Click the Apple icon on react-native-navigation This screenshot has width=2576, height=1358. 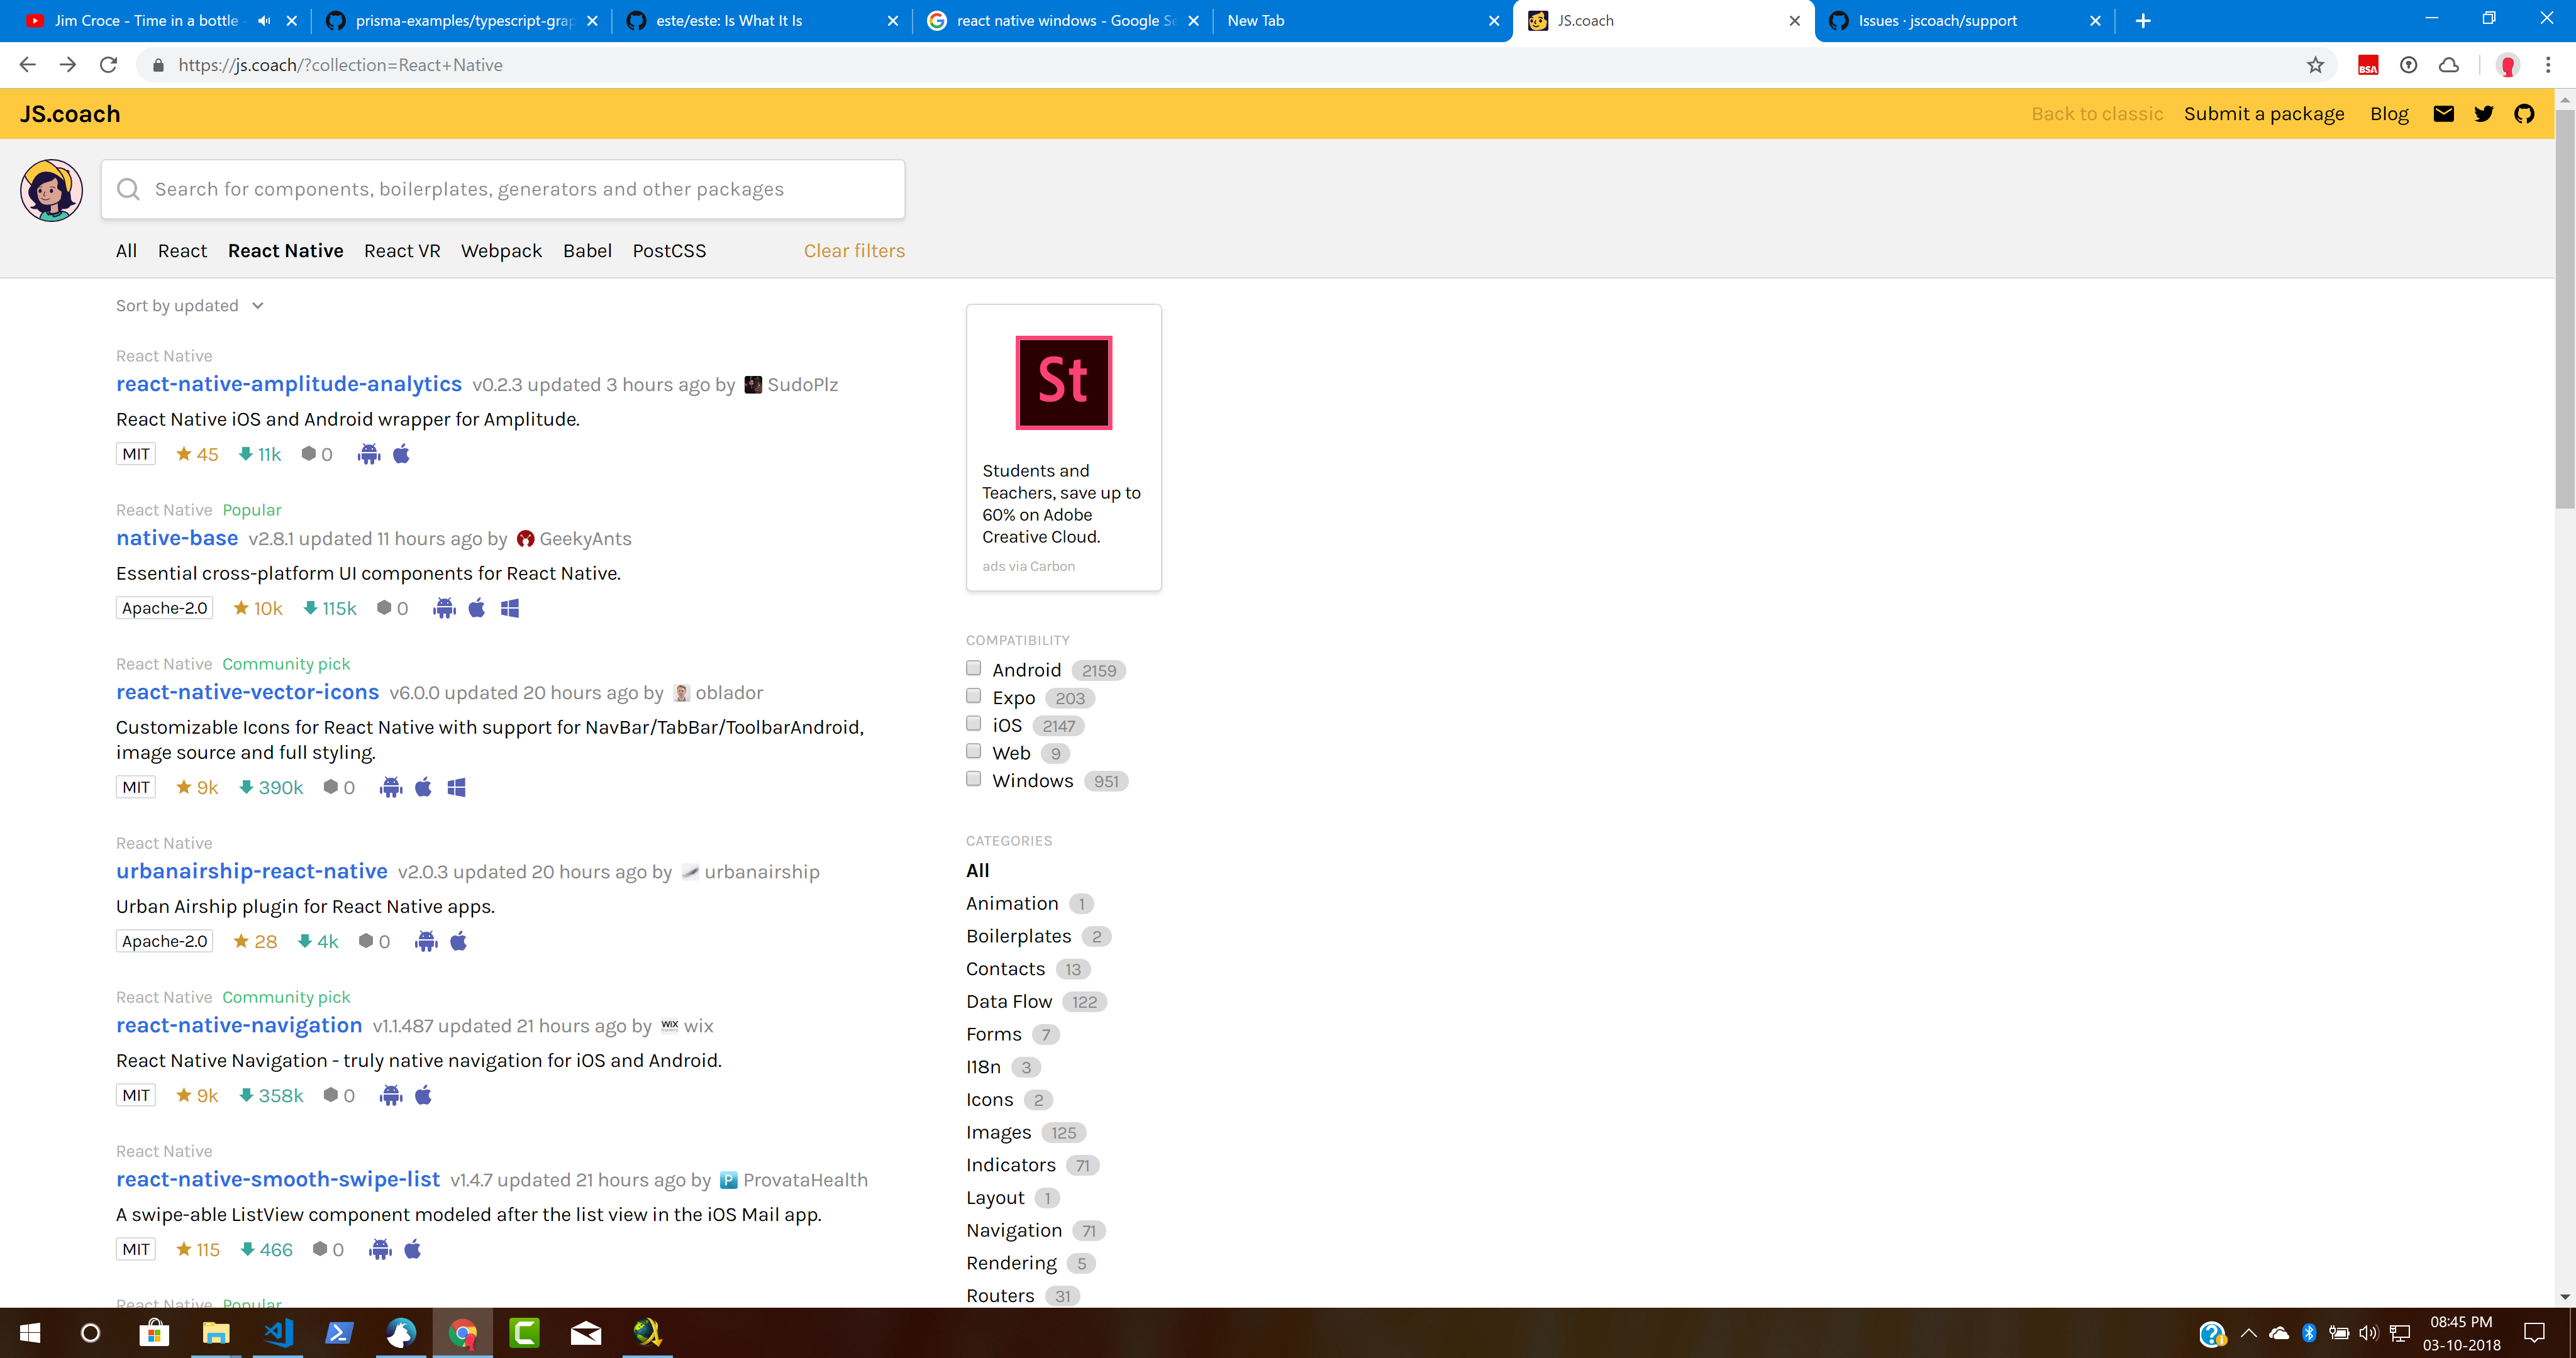point(423,1094)
